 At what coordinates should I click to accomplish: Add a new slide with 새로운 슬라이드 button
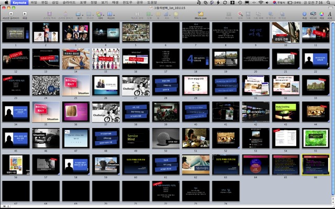point(11,14)
